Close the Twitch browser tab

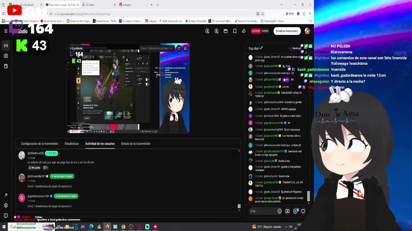[115, 5]
